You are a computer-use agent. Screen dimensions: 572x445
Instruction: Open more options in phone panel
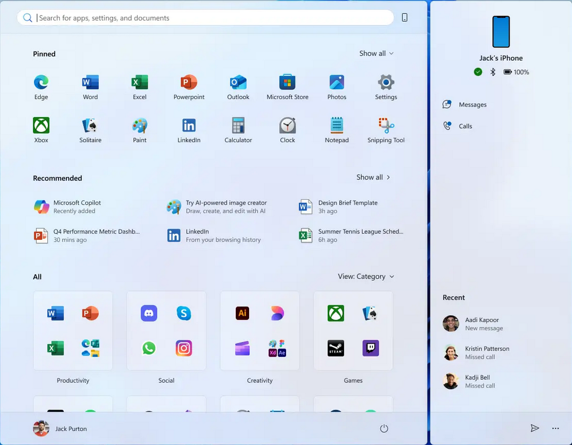tap(555, 428)
